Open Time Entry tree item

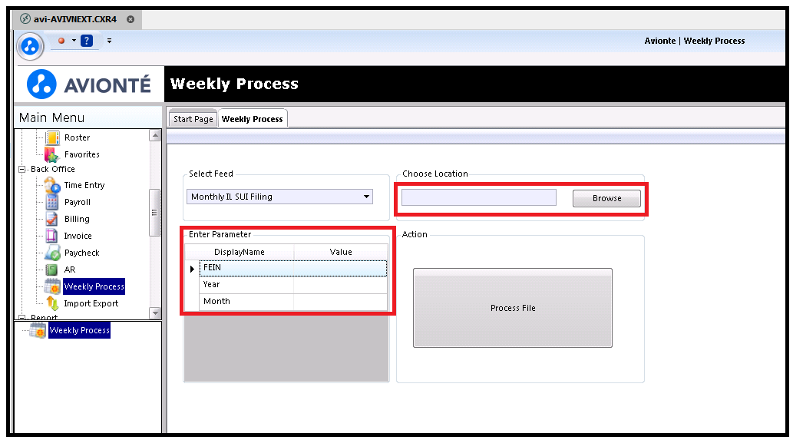84,185
